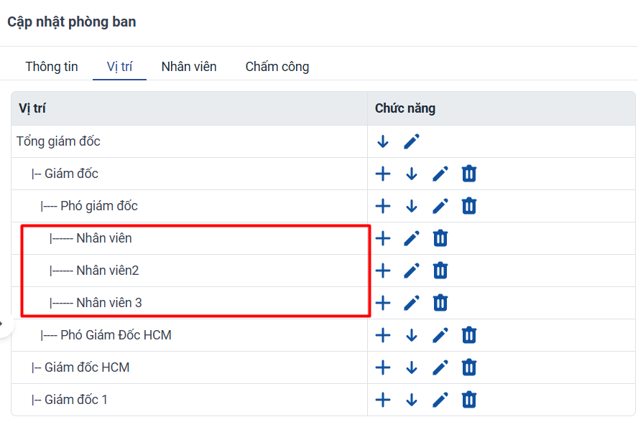638x427 pixels.
Task: Edit the Nhân viên2 row
Action: coord(412,271)
